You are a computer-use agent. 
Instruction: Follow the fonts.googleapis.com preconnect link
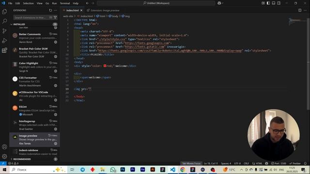tap(147, 43)
